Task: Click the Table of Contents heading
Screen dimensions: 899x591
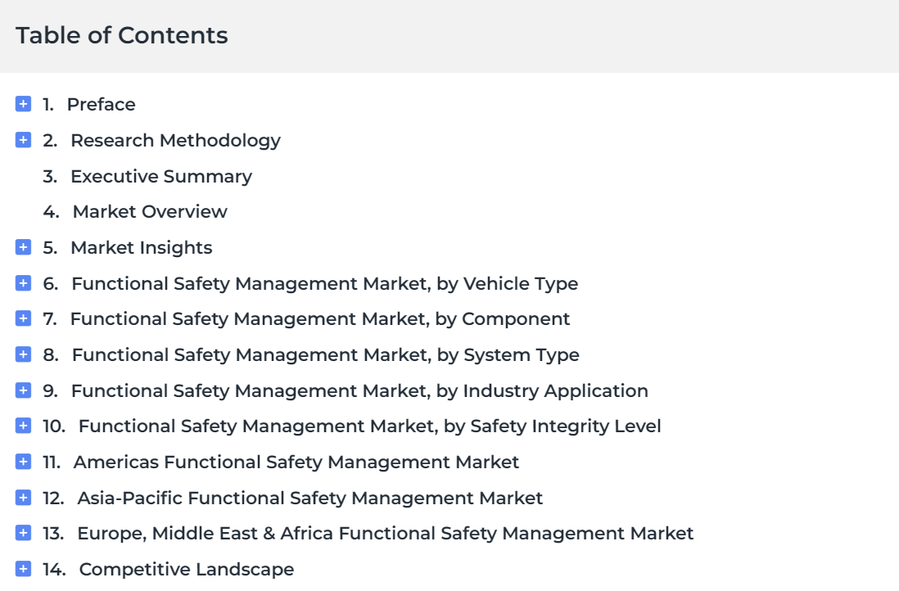Action: (x=121, y=35)
